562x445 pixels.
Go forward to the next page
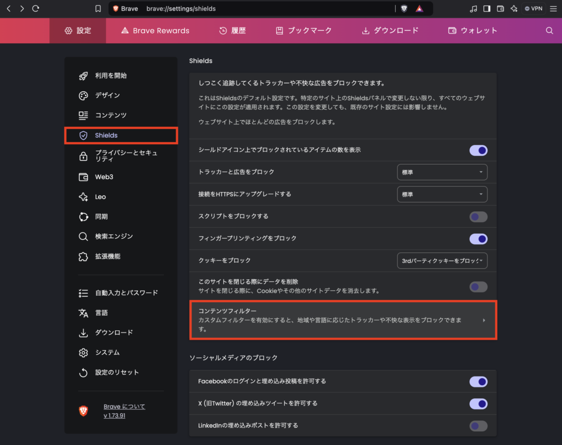(x=22, y=9)
